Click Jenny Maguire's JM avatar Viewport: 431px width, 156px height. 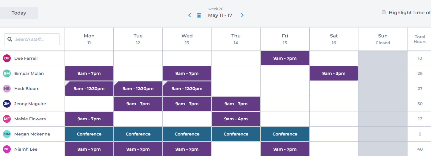click(7, 104)
